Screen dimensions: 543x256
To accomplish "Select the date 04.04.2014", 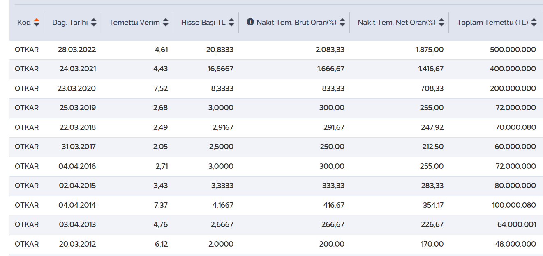I will click(x=77, y=205).
